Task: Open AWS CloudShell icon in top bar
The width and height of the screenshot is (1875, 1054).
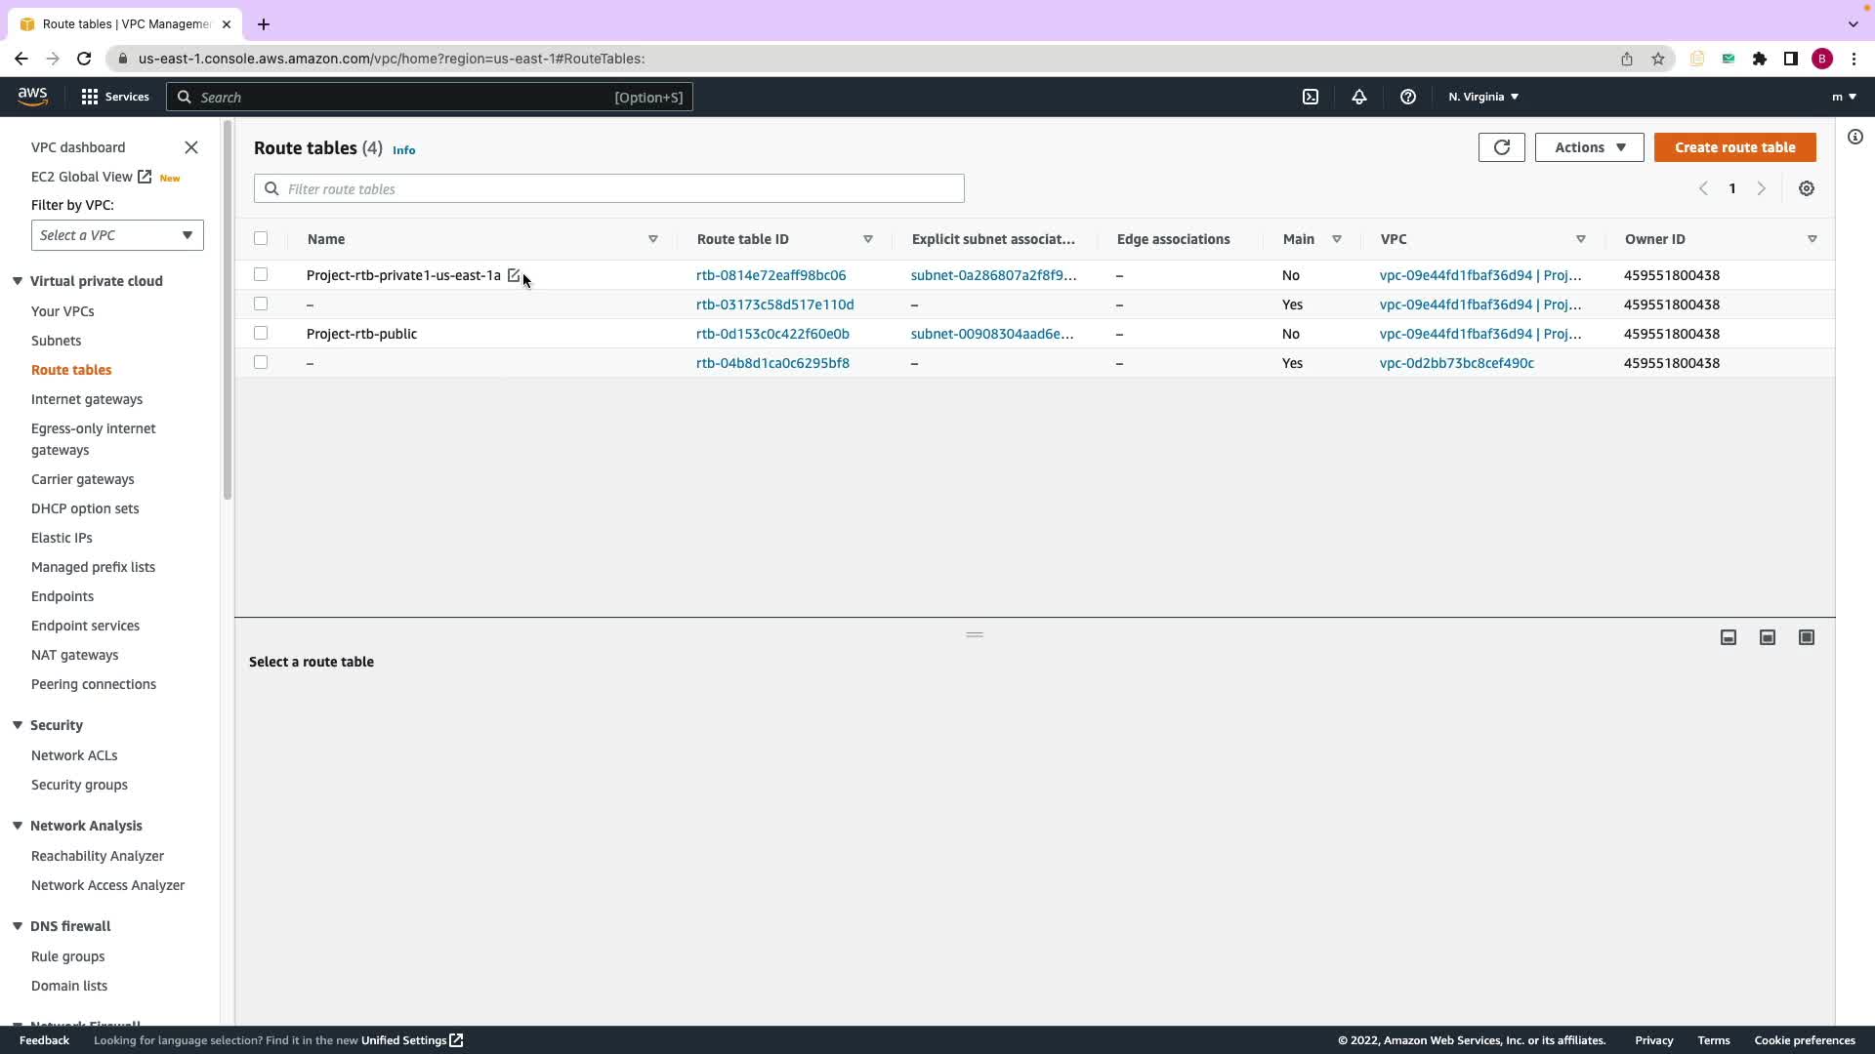Action: point(1311,97)
